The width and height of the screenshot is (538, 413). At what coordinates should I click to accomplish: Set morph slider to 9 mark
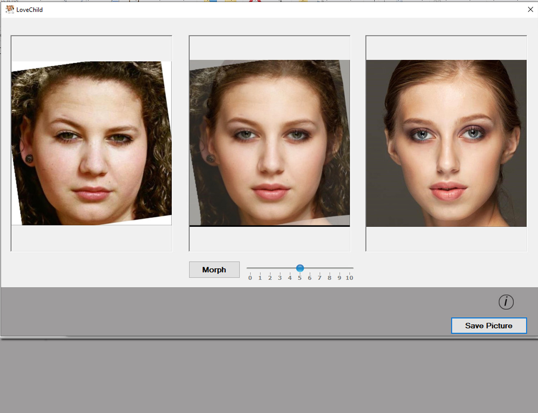coord(340,268)
